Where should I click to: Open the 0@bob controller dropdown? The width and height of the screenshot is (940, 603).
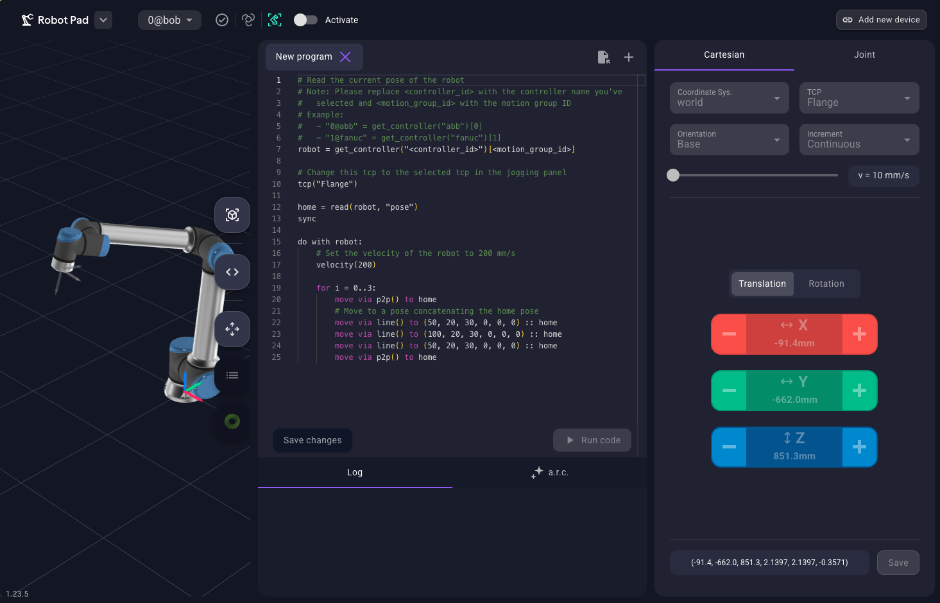point(169,20)
